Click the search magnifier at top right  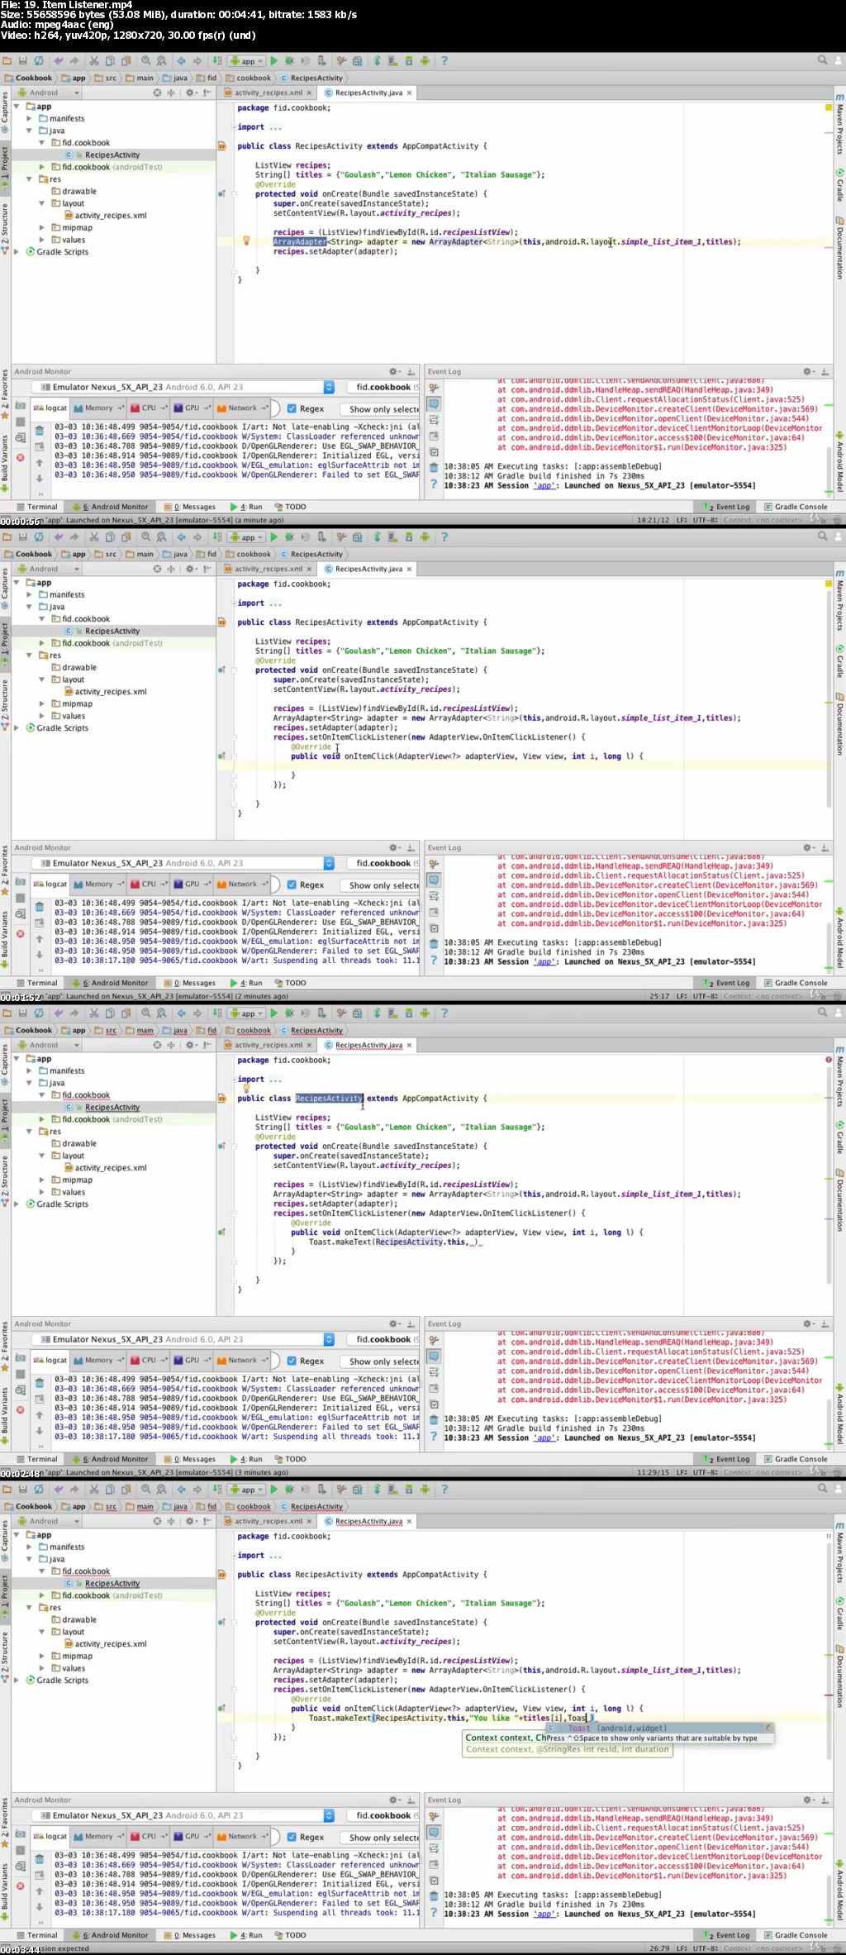pyautogui.click(x=822, y=60)
